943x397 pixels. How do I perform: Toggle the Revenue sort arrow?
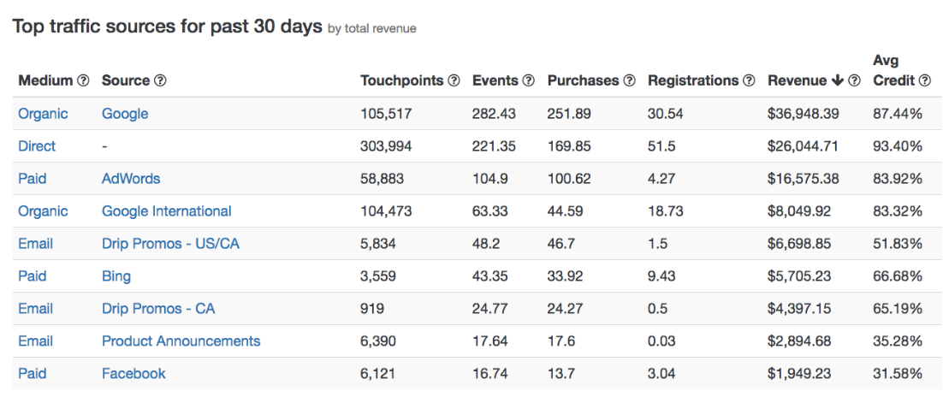coord(837,80)
